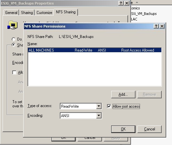Open the Sharing tab
This screenshot has width=172, height=145.
point(27,13)
